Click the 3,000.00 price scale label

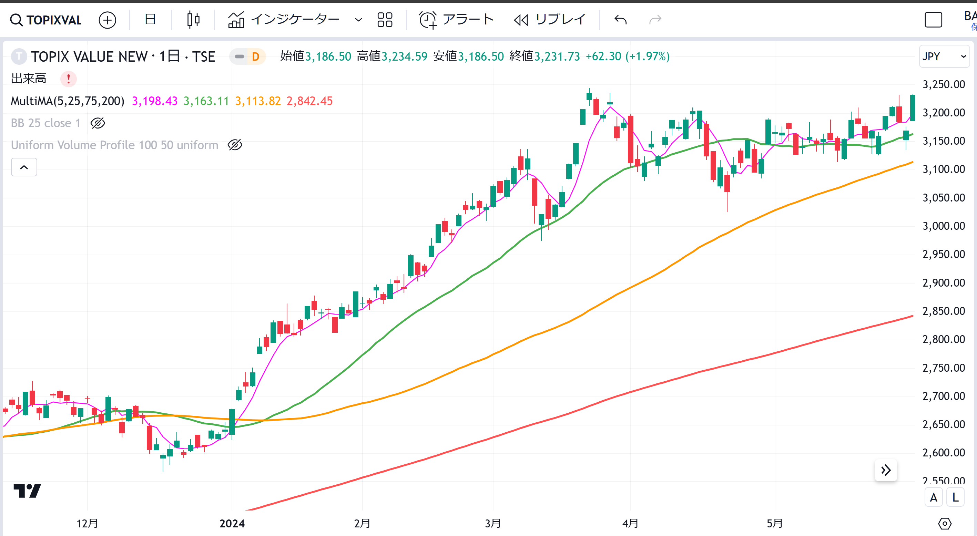click(x=944, y=226)
